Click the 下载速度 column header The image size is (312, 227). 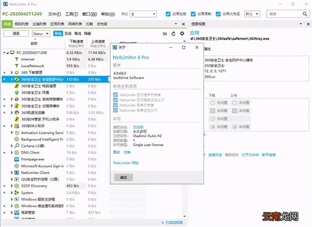coord(76,43)
